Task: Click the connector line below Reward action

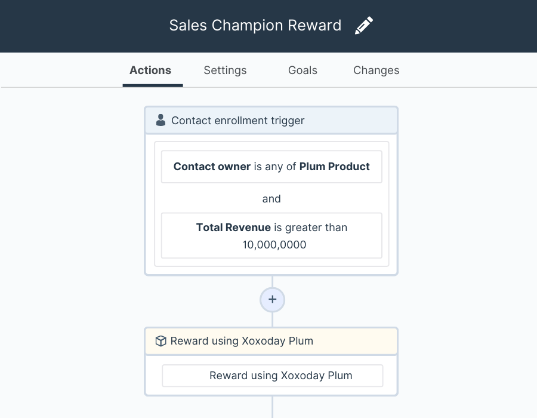Action: pyautogui.click(x=272, y=407)
